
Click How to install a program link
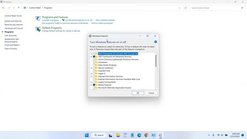point(102,23)
